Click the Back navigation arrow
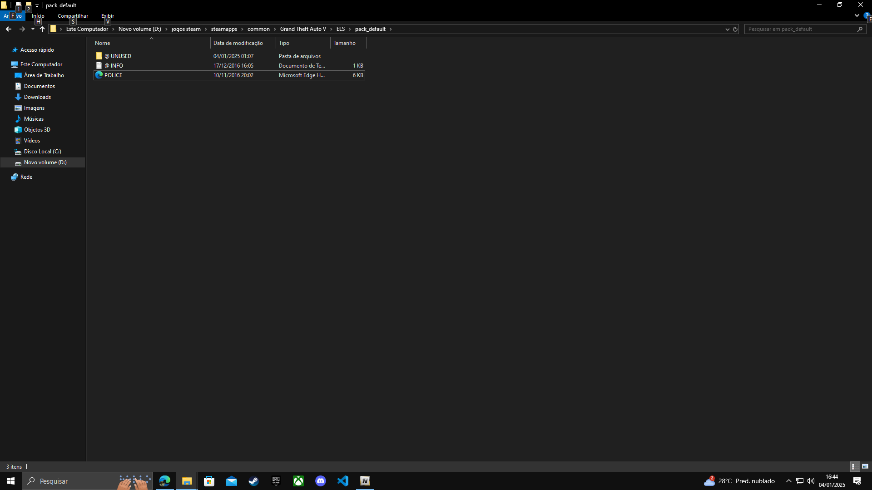 coord(9,29)
